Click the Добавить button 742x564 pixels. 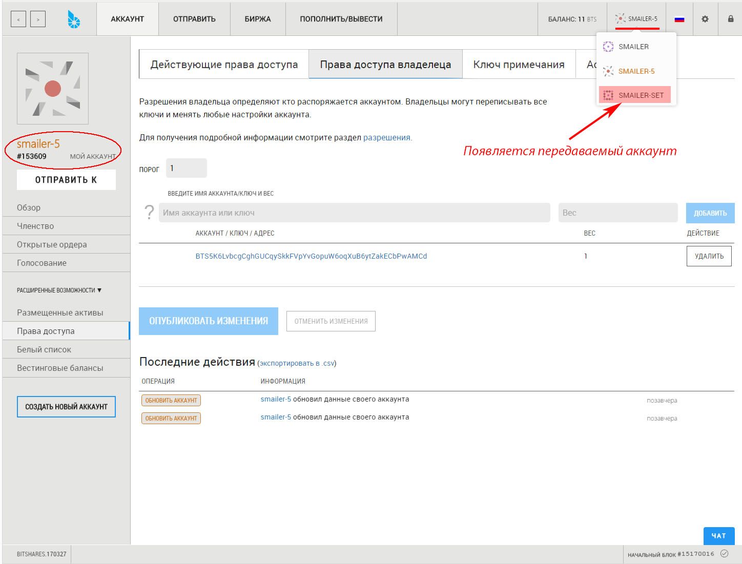tap(710, 213)
